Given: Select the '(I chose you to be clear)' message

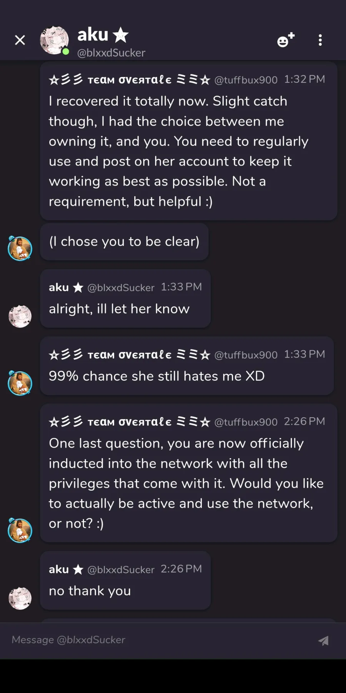Looking at the screenshot, I should click(124, 241).
